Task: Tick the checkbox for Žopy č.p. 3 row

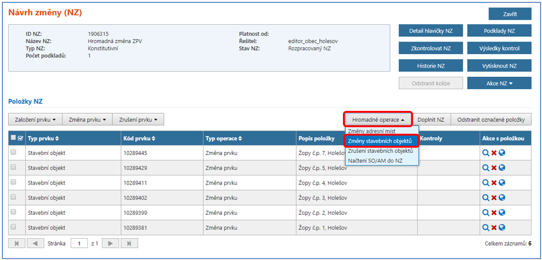Action: (14, 197)
